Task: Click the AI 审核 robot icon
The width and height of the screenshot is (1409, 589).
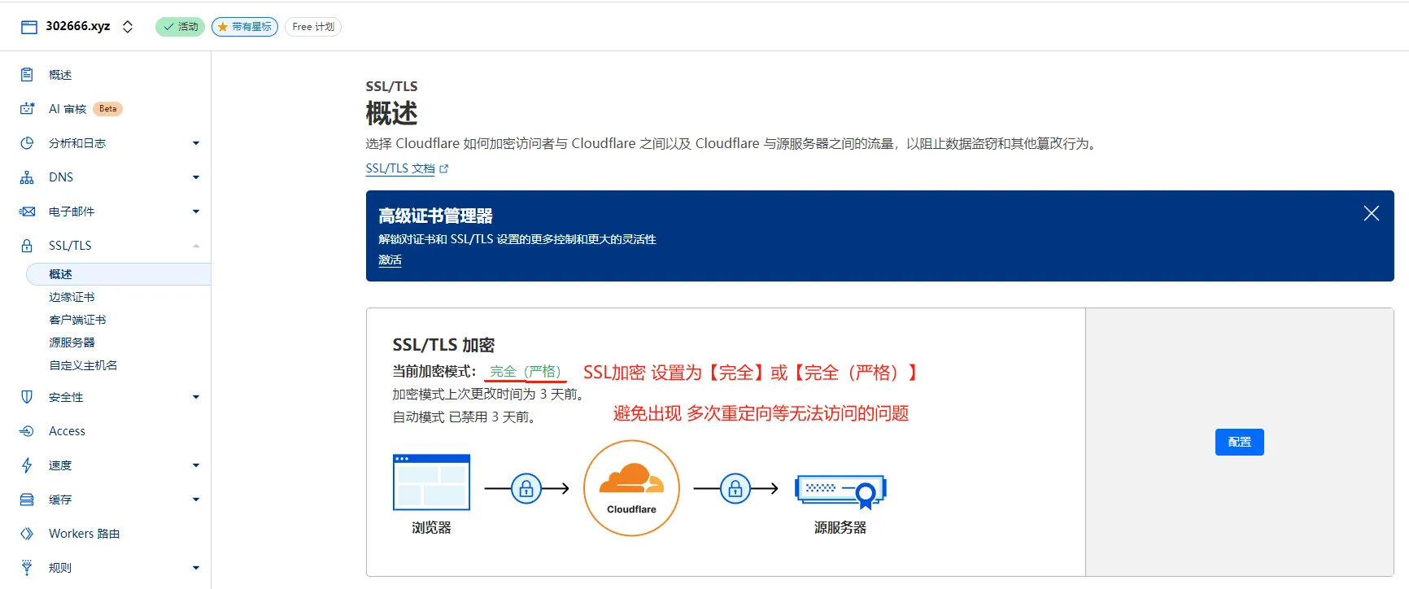Action: (x=27, y=109)
